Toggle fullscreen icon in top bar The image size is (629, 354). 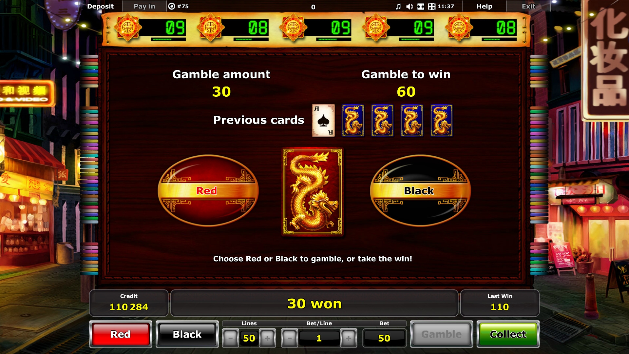point(421,7)
